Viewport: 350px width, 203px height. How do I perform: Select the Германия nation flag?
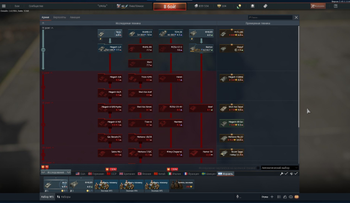(96, 174)
